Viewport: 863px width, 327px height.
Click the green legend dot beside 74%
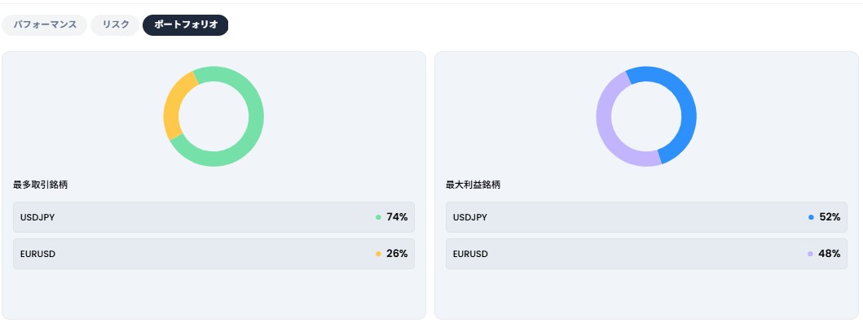pos(378,217)
